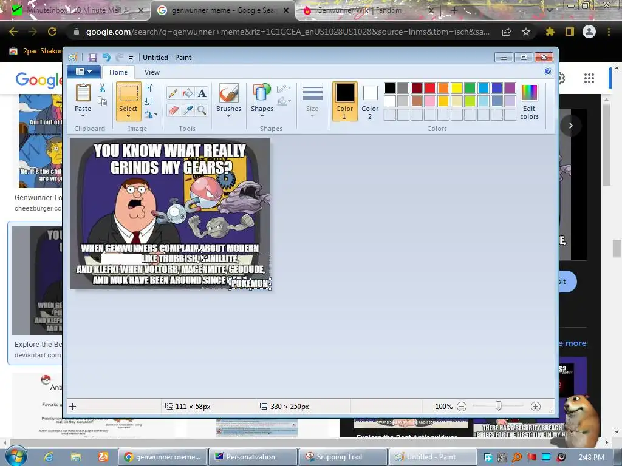This screenshot has width=622, height=466.
Task: Click Zoom in plus button in status bar
Action: [536, 407]
